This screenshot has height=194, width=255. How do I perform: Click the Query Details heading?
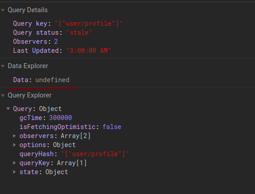(28, 10)
